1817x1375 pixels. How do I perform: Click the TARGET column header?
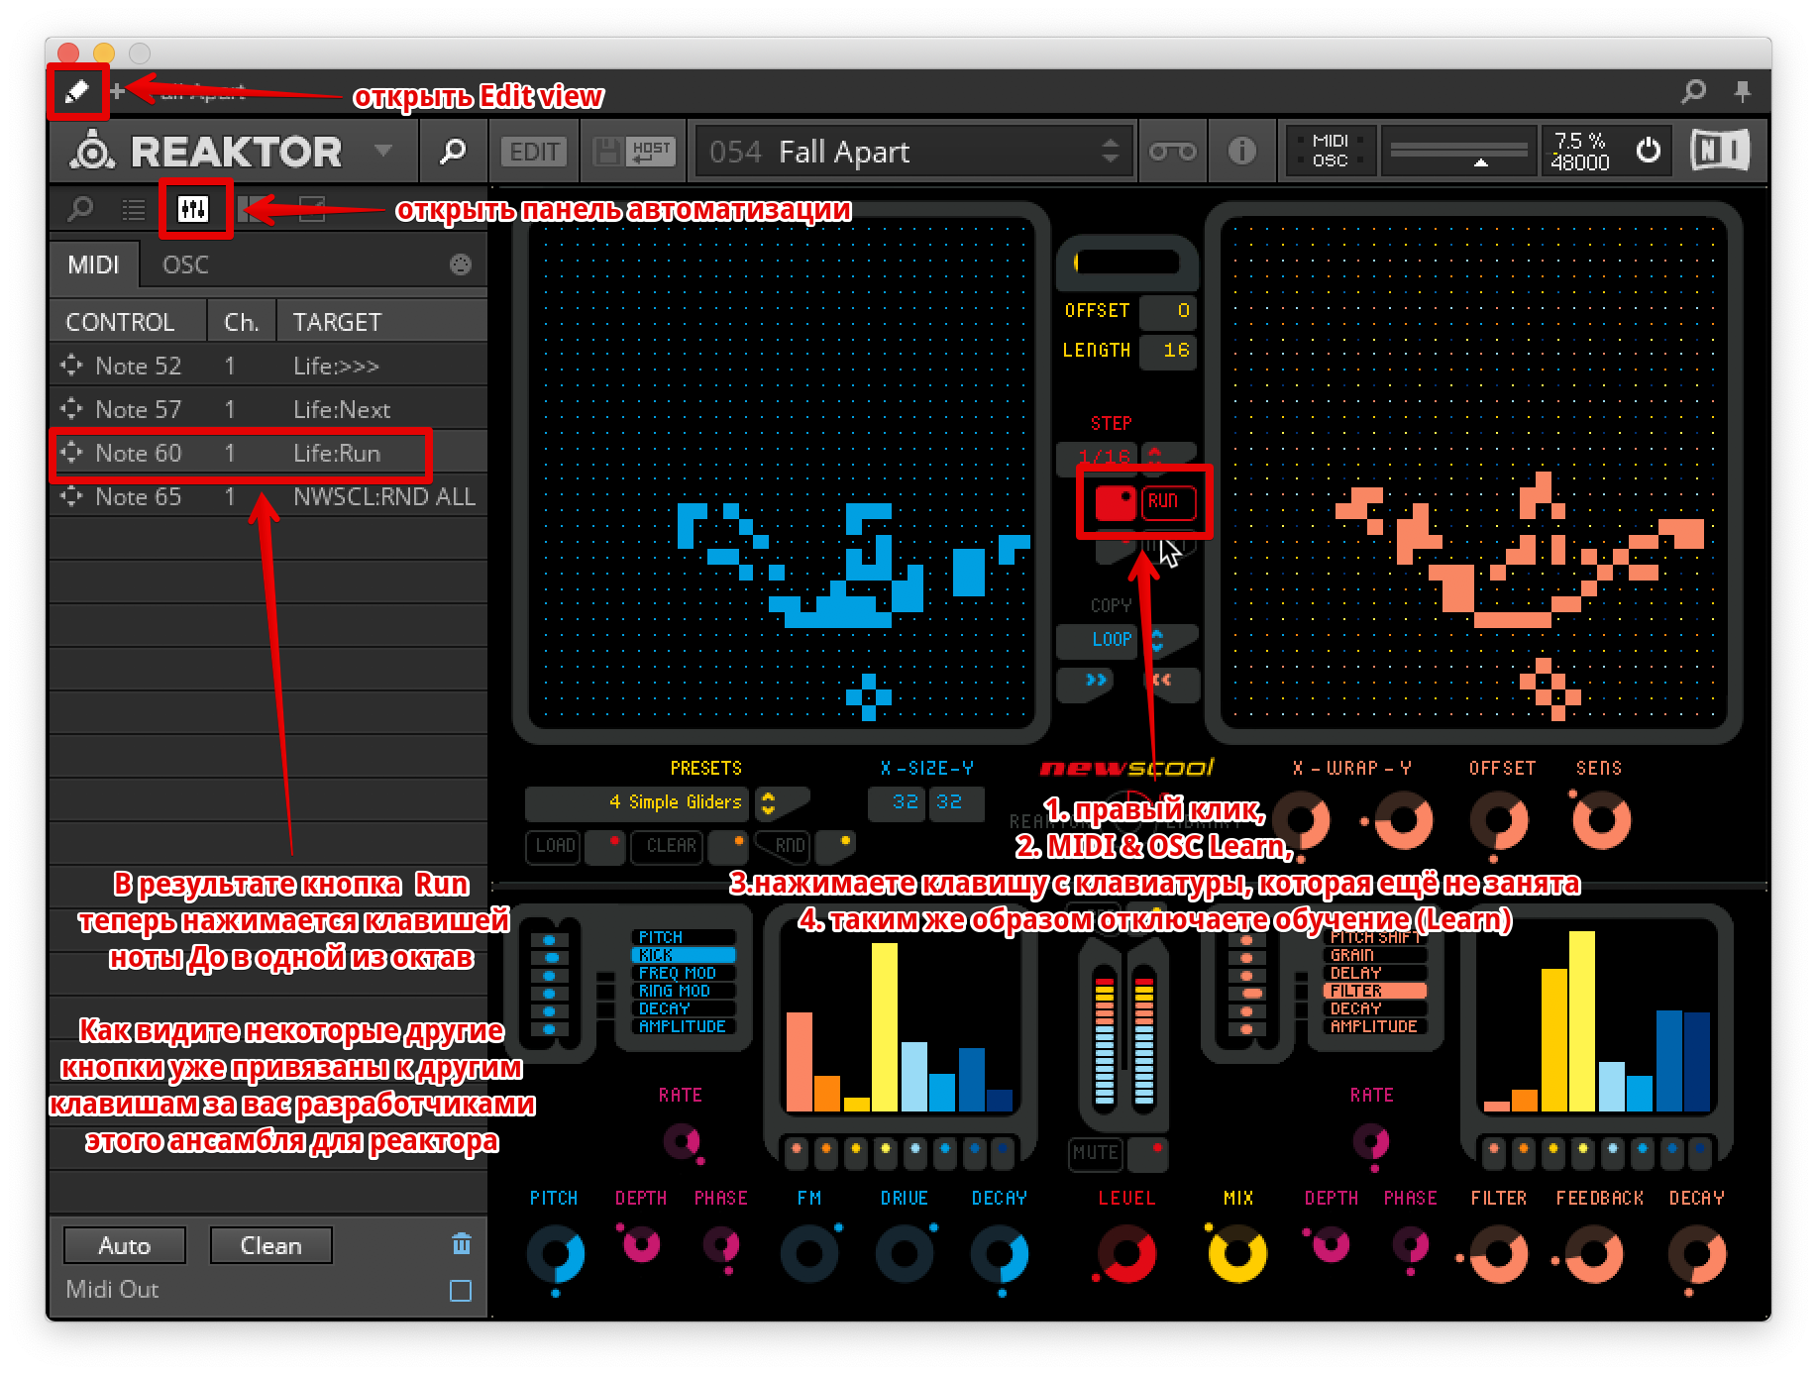point(337,322)
